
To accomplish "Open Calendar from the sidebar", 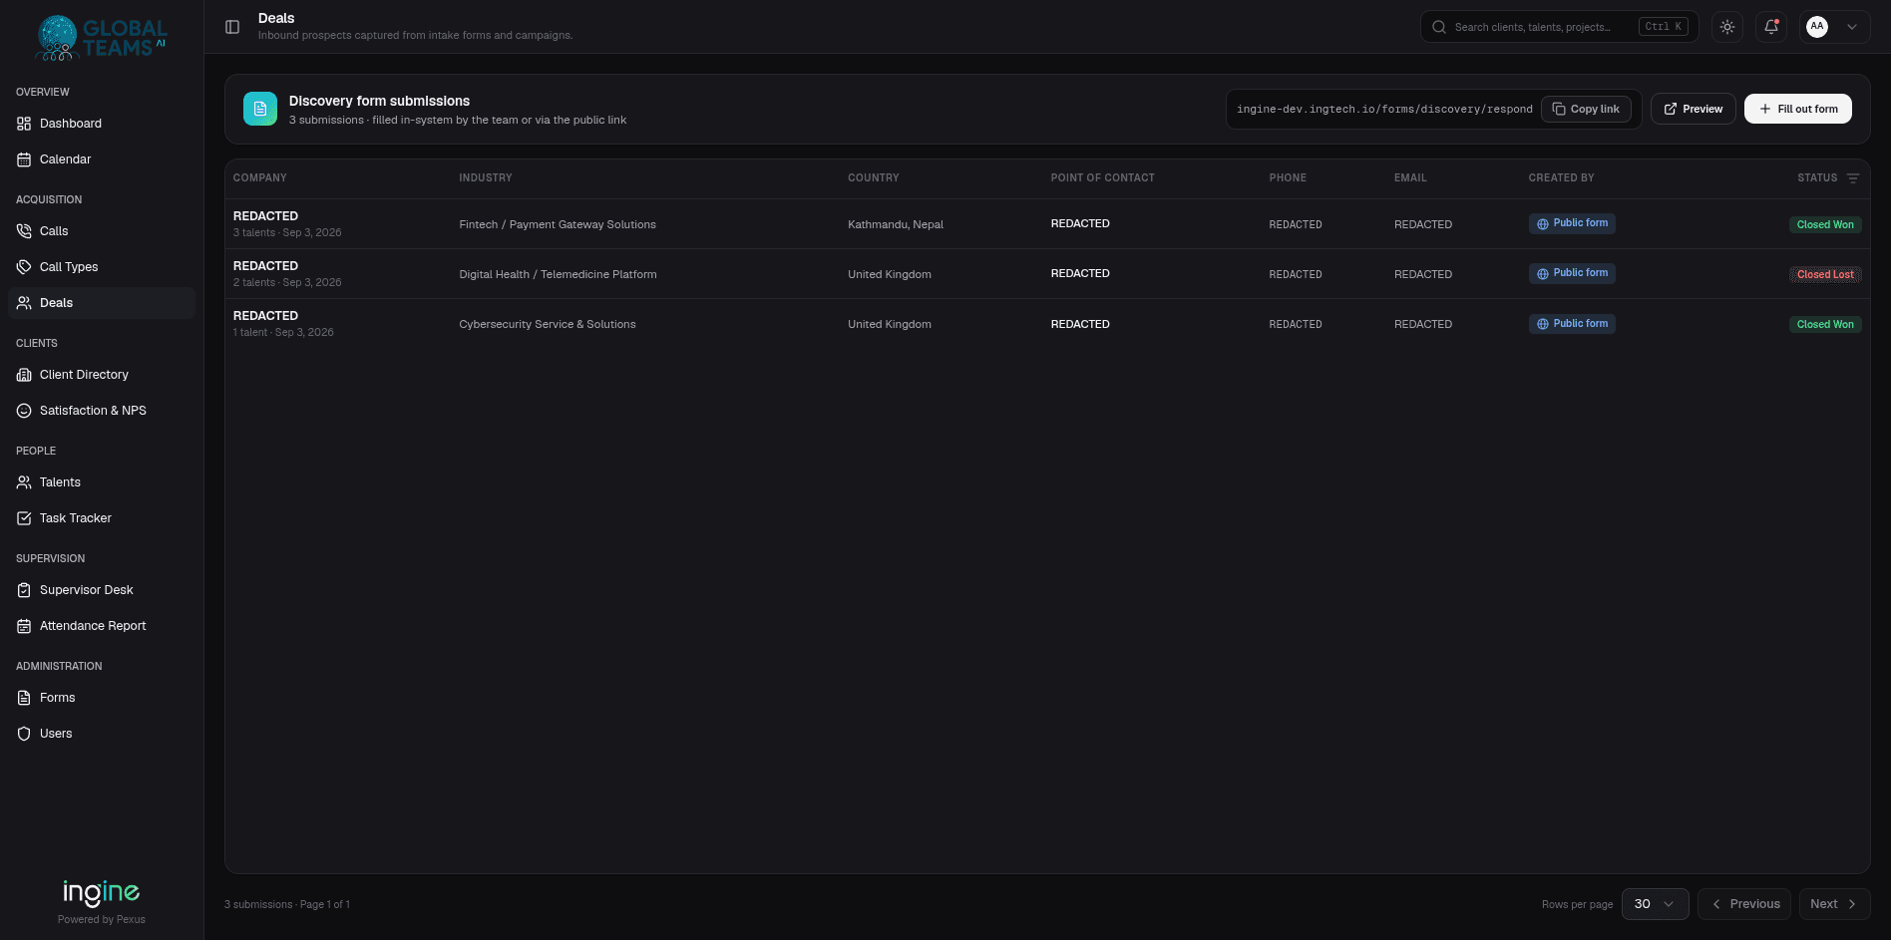I will [x=101, y=159].
